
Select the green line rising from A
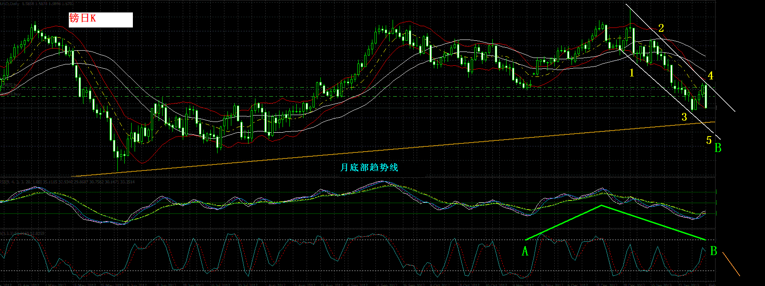(563, 222)
